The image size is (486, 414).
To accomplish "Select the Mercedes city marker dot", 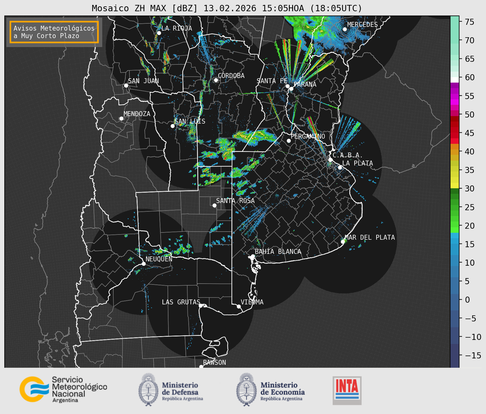I will coord(345,29).
